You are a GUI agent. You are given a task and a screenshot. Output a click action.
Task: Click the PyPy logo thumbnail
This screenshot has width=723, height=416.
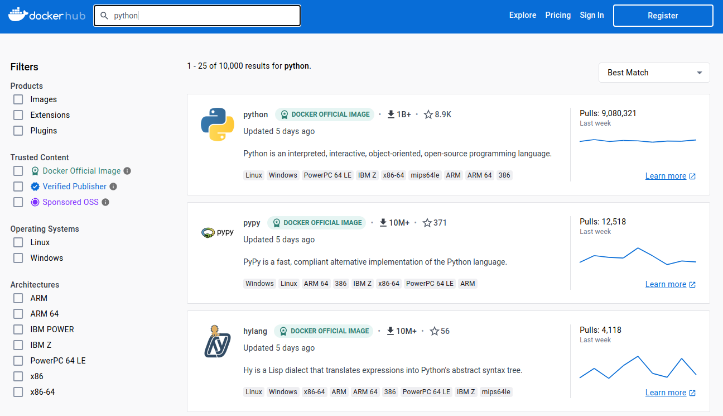coord(218,232)
